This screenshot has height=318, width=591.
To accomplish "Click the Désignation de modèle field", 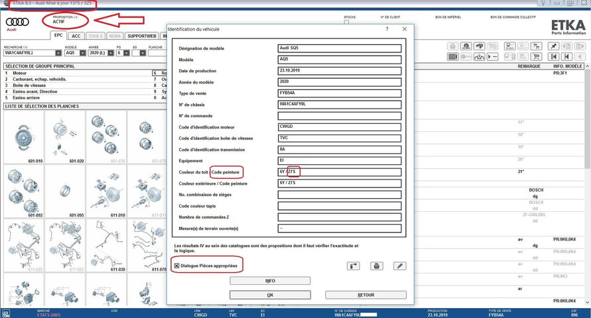I will click(x=340, y=48).
